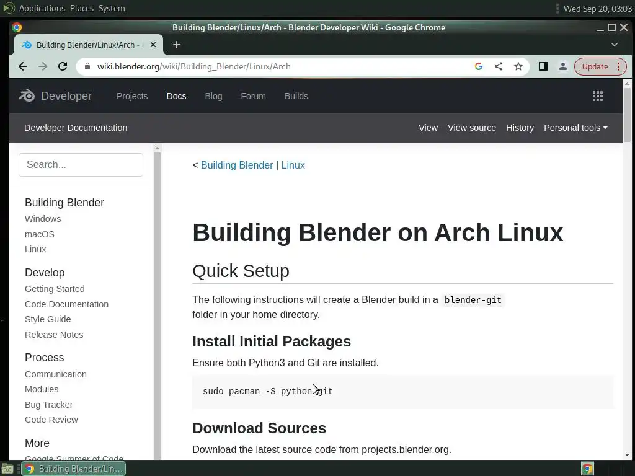
Task: Open Windows in sidebar
Action: coord(43,219)
